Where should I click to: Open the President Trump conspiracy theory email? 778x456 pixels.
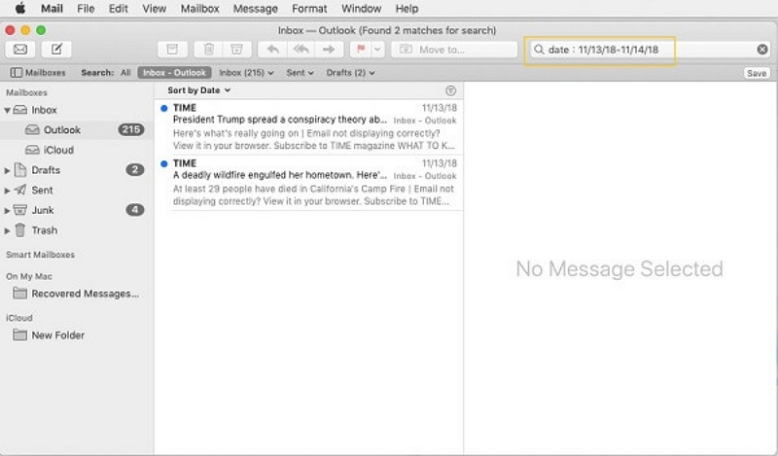[x=308, y=126]
